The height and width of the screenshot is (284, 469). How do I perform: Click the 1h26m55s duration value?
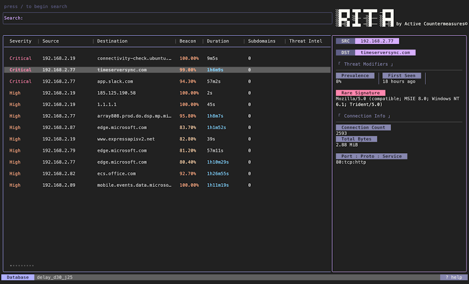tap(218, 173)
